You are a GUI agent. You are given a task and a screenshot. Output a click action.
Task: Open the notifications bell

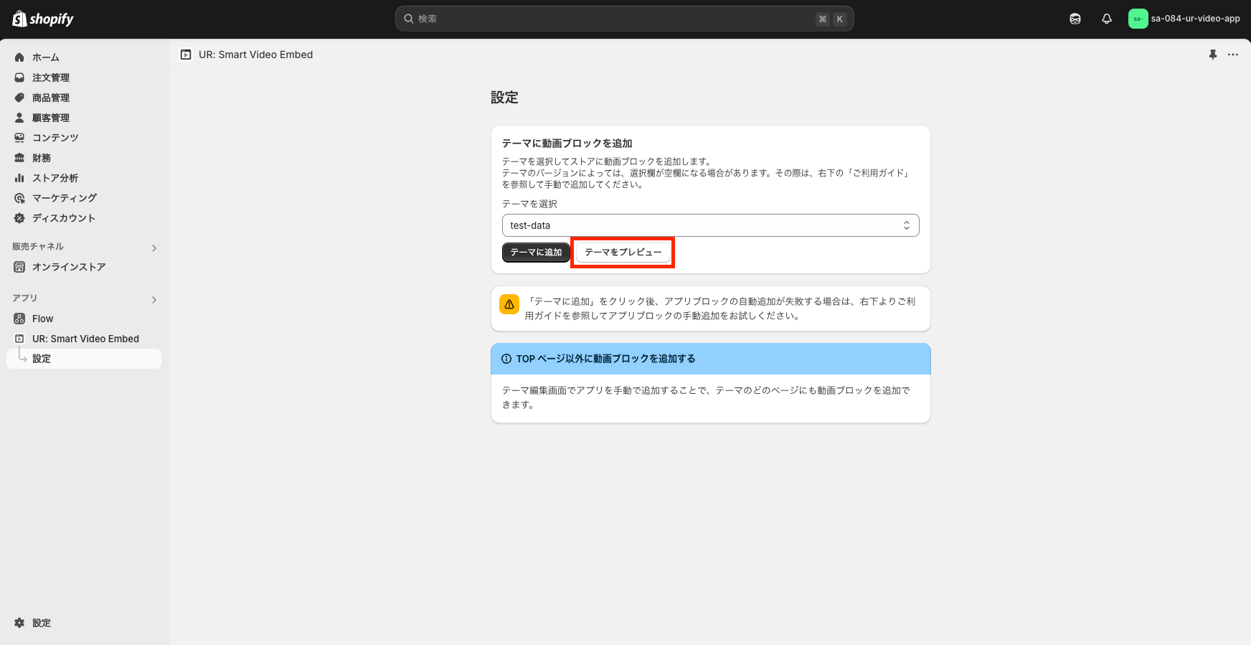pos(1107,19)
